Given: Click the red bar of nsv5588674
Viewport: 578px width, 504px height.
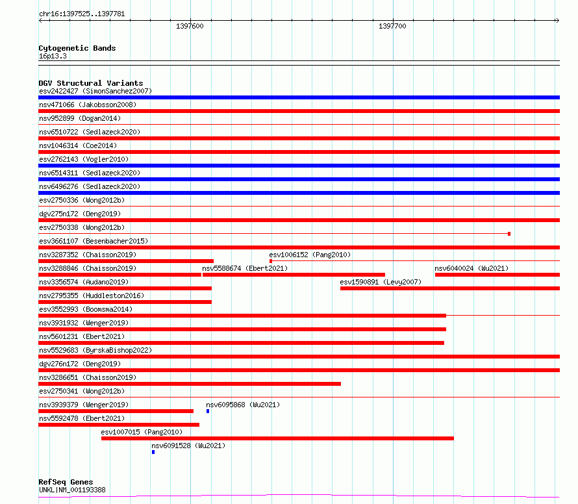Looking at the screenshot, I should point(294,275).
